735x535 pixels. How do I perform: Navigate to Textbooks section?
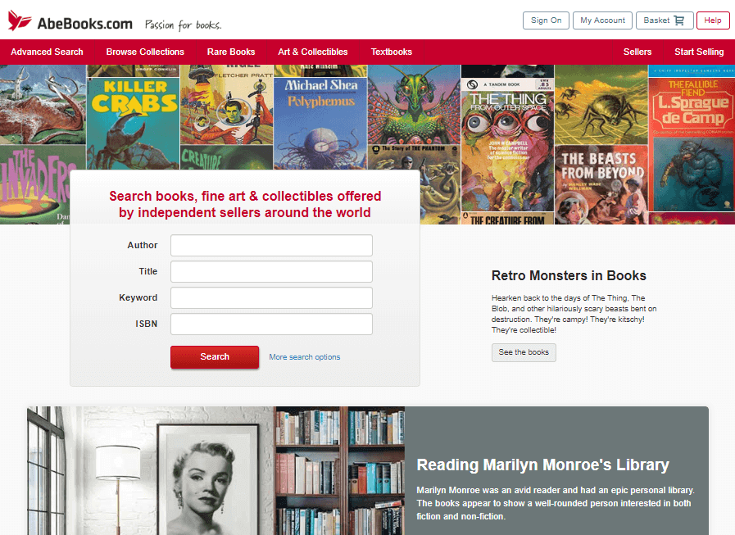point(392,52)
